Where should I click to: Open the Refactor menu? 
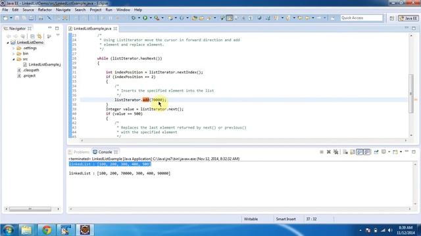pos(45,10)
